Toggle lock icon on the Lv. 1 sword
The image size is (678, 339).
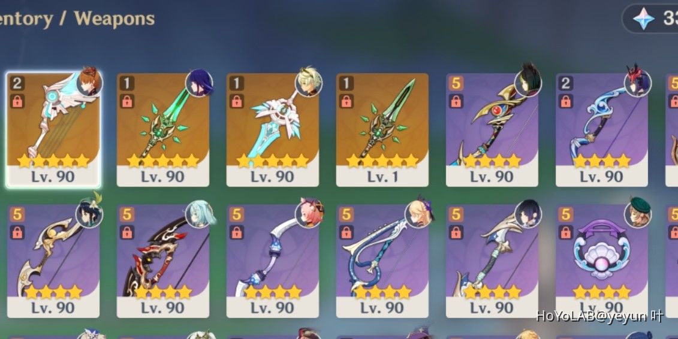point(346,101)
